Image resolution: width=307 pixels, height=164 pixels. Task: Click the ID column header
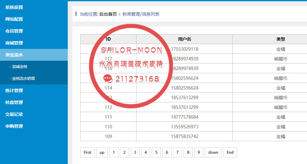coord(108,39)
